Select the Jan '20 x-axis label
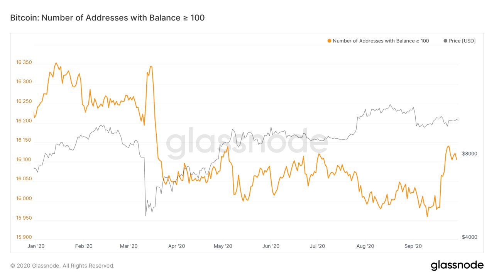 click(37, 246)
